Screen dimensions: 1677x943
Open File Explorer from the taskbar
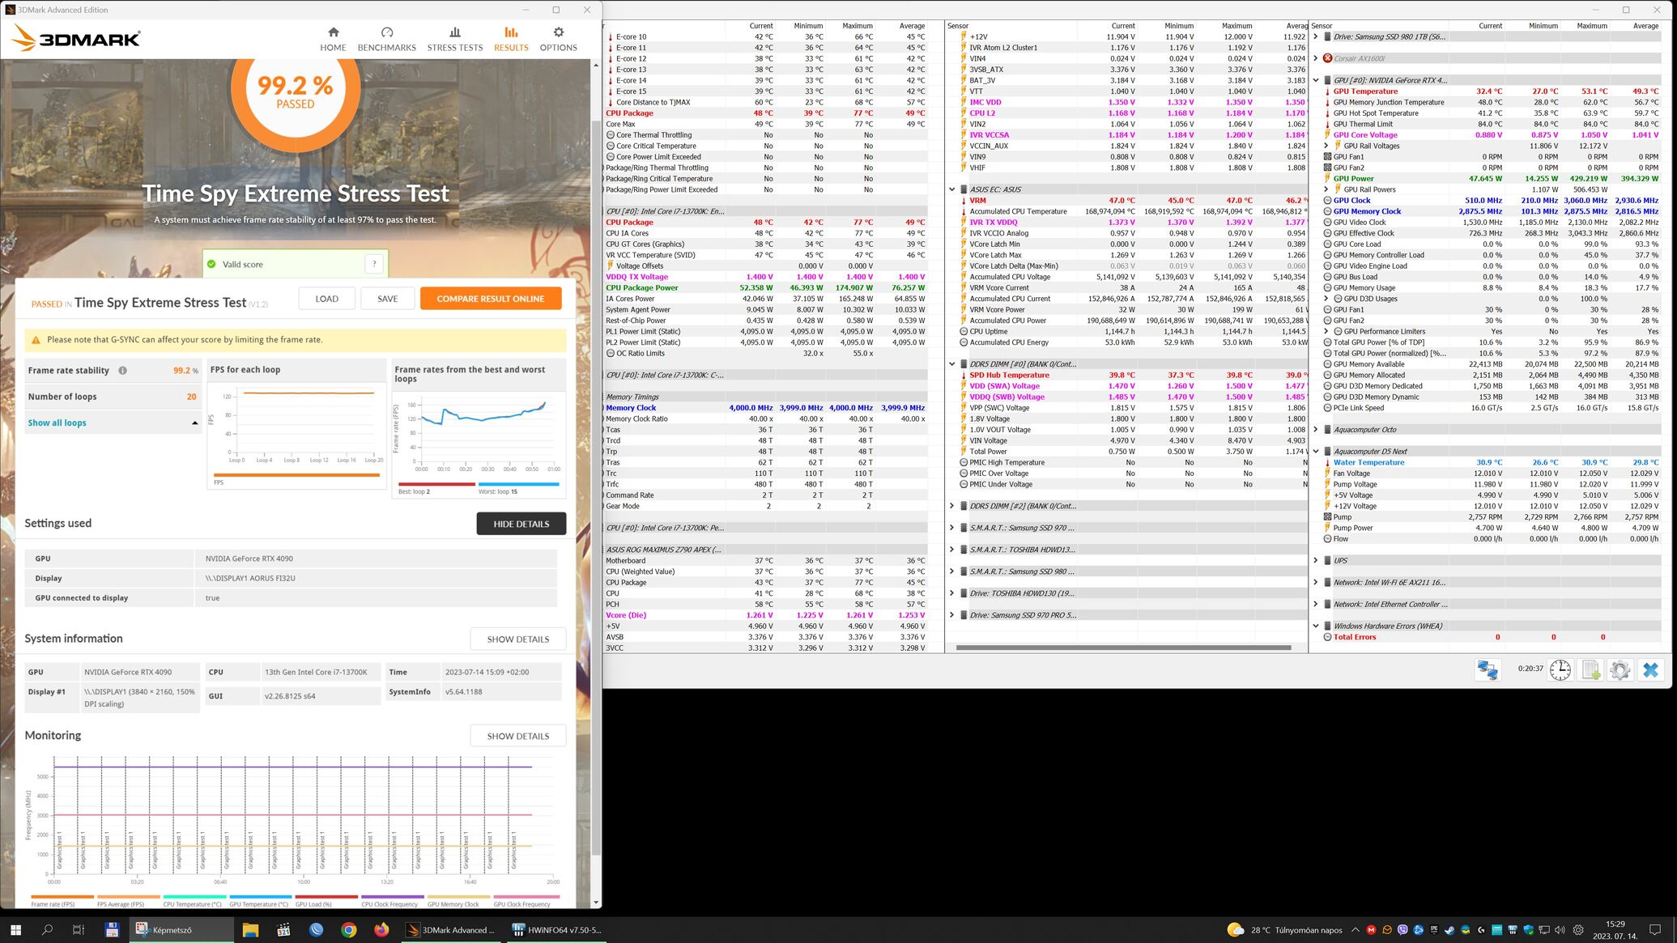coord(250,930)
